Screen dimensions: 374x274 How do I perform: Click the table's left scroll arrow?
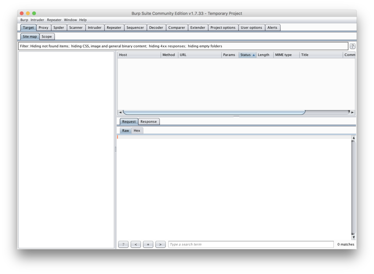point(120,112)
